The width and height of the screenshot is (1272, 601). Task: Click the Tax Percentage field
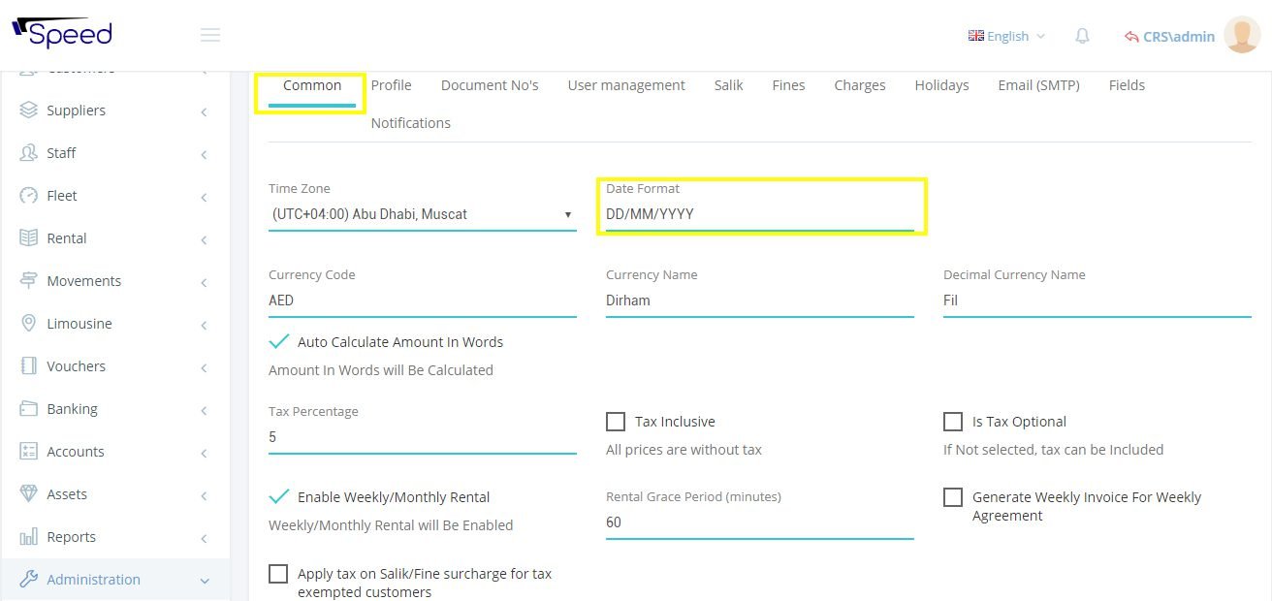(423, 437)
